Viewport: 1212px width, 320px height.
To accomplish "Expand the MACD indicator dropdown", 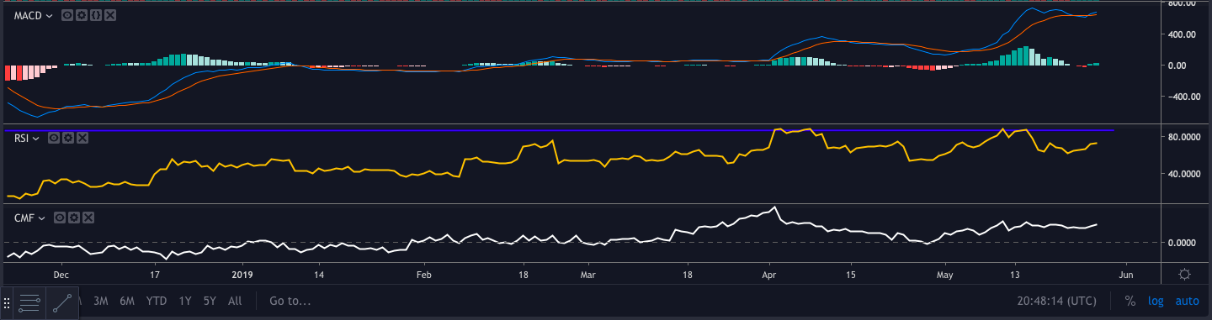I will pos(50,16).
